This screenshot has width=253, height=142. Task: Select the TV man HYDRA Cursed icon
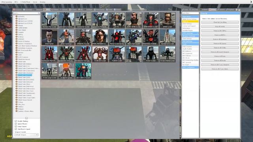click(168, 54)
